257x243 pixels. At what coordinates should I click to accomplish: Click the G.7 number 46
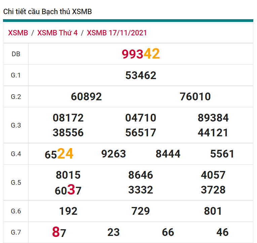222,232
